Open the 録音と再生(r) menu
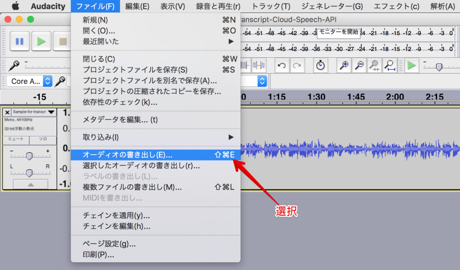This screenshot has width=460, height=270. coord(218,6)
